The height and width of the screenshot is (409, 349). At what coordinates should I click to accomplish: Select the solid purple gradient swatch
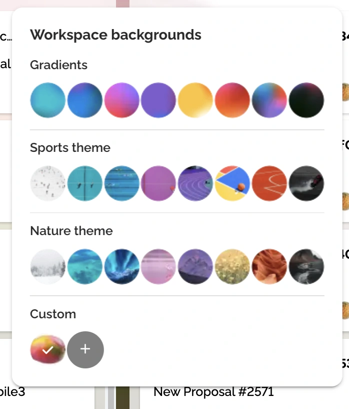158,100
